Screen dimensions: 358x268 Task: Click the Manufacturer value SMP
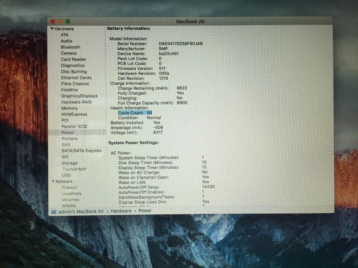tap(163, 49)
